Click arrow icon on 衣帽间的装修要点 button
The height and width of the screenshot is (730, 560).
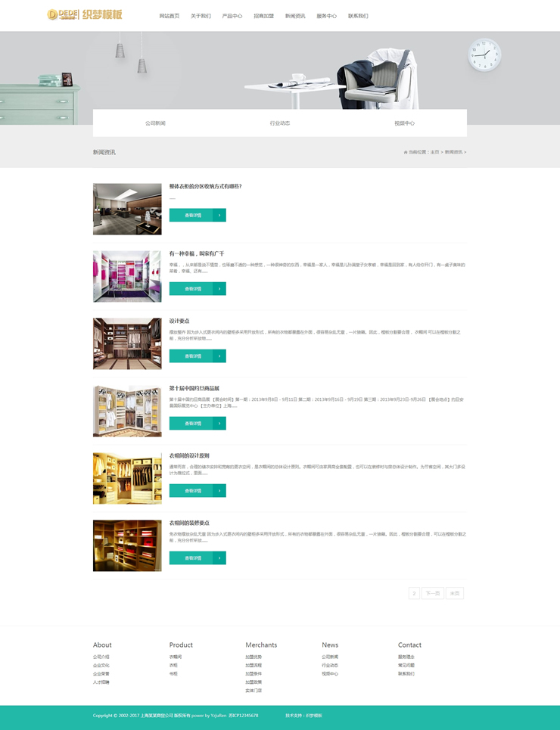[219, 558]
